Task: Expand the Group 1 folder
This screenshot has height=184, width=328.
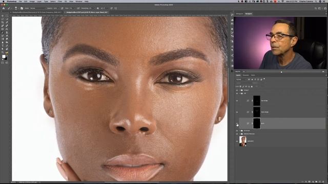Action: coord(240,90)
